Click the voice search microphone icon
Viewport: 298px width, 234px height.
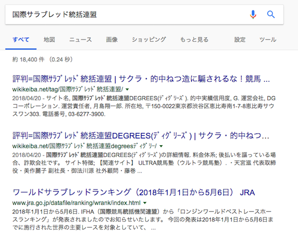(253, 14)
